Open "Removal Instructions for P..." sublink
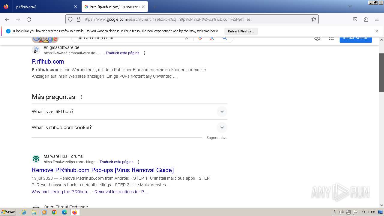Image resolution: width=384 pixels, height=216 pixels. pyautogui.click(x=121, y=192)
